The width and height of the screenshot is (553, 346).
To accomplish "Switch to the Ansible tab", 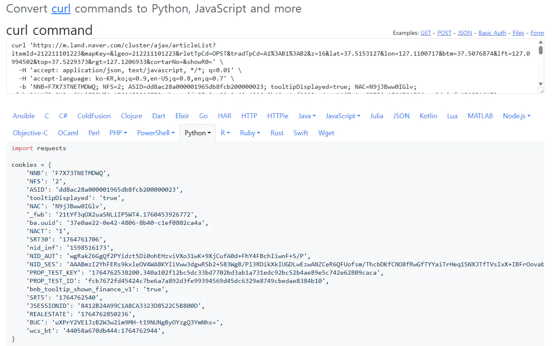I will coord(24,116).
